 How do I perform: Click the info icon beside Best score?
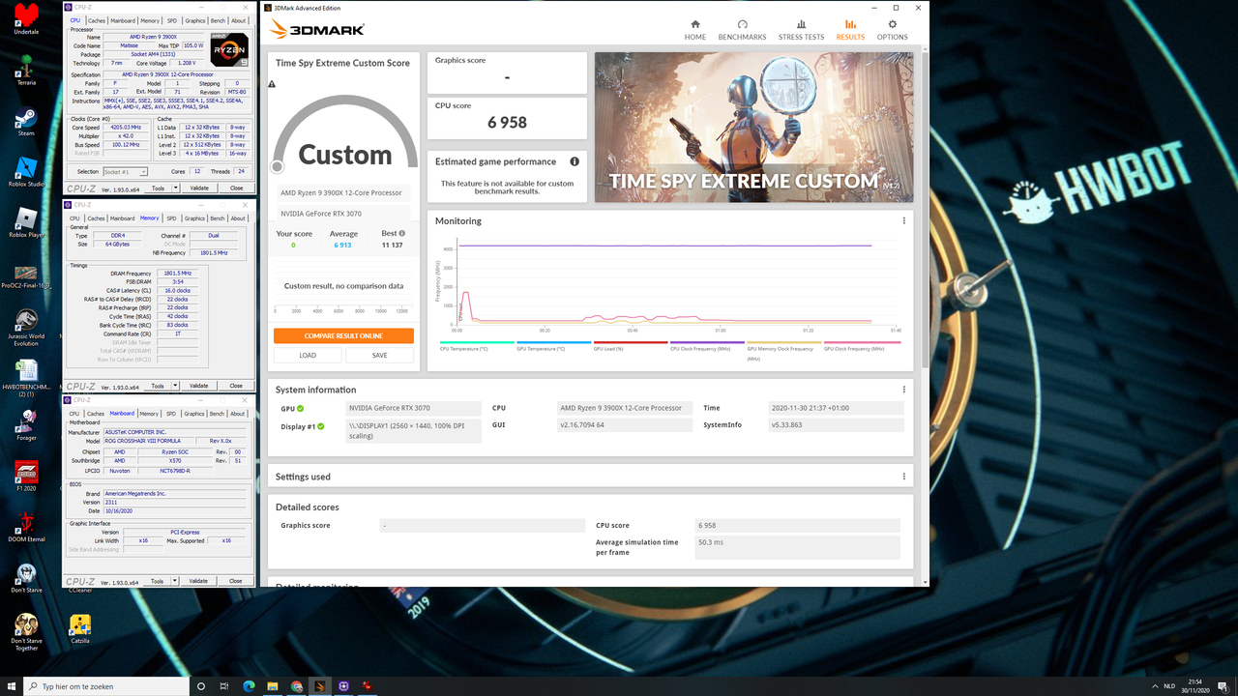click(402, 233)
